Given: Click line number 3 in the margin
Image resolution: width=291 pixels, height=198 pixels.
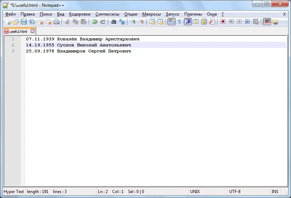Looking at the screenshot, I should click(x=13, y=51).
